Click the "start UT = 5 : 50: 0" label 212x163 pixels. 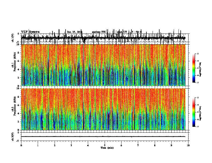pos(129,32)
